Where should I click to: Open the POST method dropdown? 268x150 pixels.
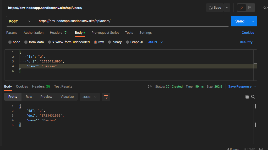(20, 21)
